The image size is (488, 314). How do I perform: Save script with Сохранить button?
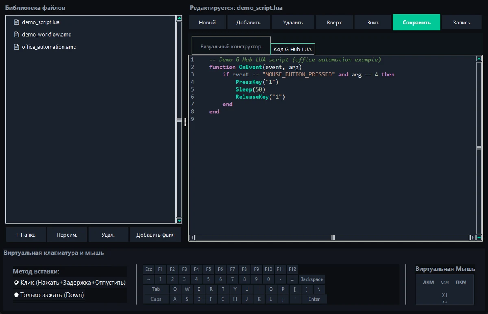[416, 22]
